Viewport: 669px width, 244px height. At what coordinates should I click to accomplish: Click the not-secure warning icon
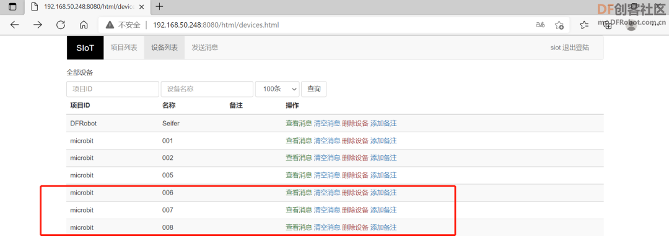pos(110,25)
